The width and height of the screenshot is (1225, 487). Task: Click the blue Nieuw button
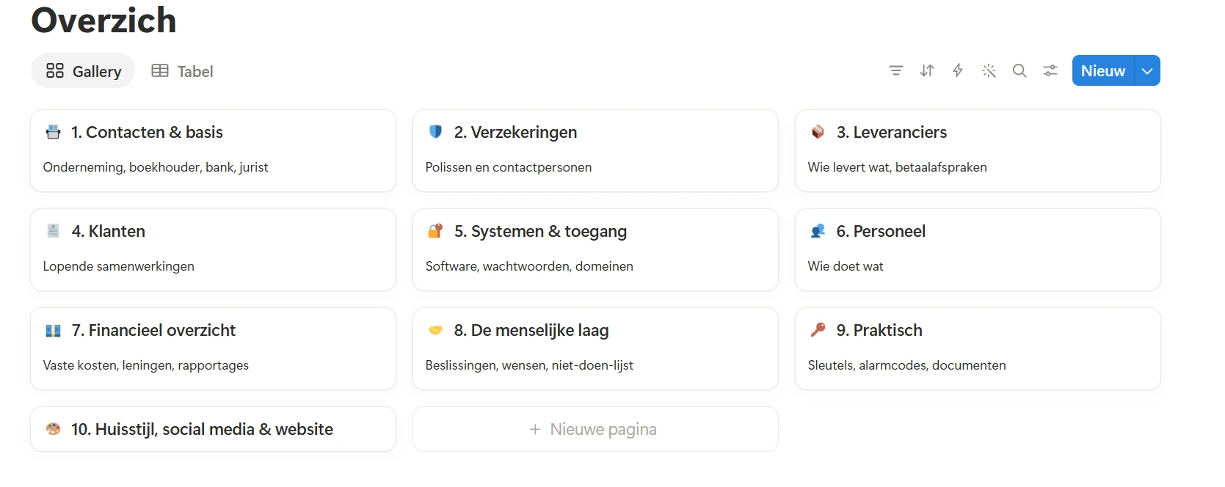1103,70
